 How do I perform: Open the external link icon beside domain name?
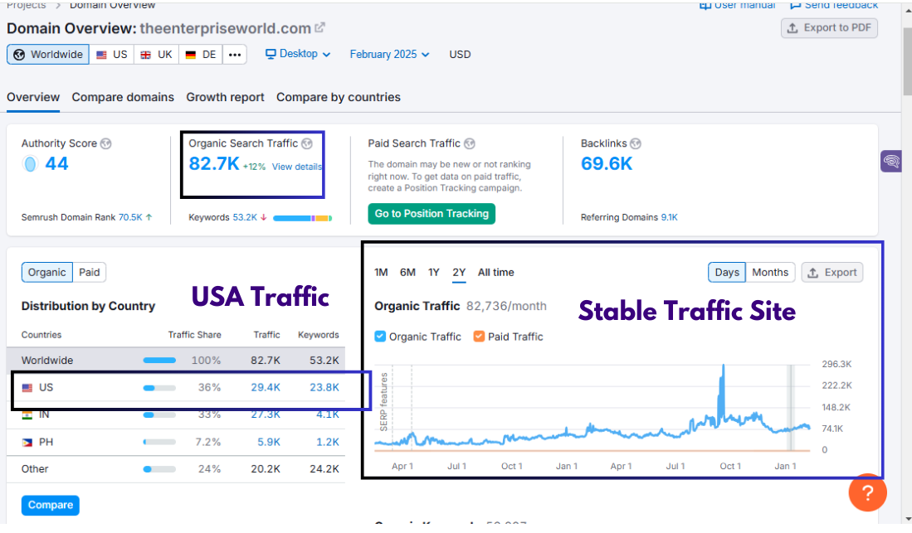[x=319, y=27]
